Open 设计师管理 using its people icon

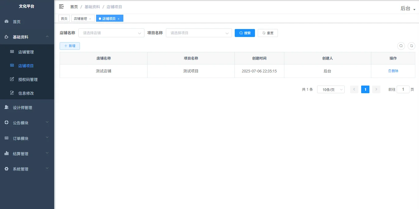6,107
